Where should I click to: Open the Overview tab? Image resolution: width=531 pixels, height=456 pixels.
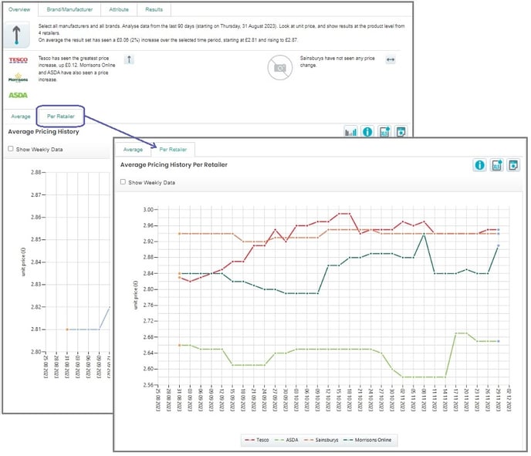click(x=19, y=9)
